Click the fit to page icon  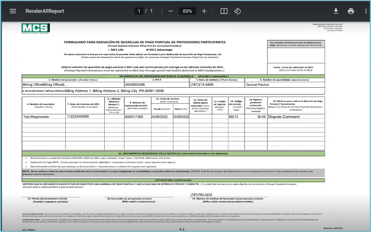point(223,11)
